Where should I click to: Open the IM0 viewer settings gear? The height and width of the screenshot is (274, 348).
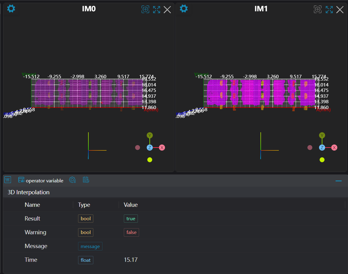click(11, 9)
